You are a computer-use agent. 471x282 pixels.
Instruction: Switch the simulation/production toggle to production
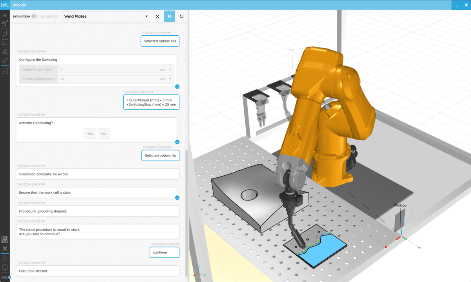(x=34, y=16)
